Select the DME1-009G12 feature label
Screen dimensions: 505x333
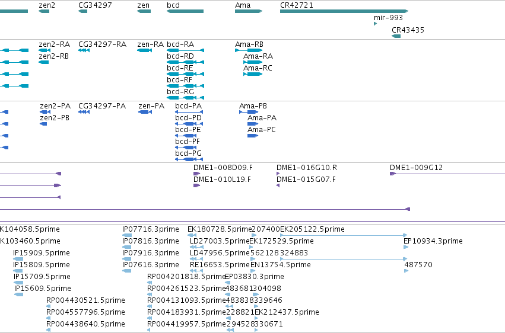coord(416,168)
